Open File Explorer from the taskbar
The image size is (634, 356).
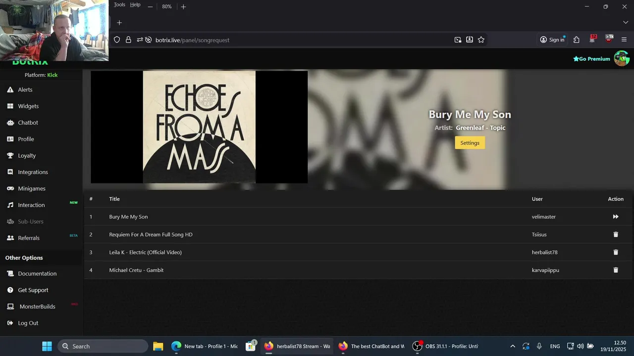pyautogui.click(x=158, y=346)
